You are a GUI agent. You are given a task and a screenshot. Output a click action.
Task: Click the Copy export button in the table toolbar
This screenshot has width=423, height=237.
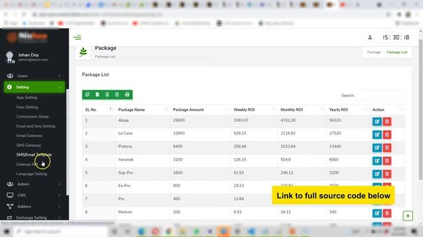[x=87, y=95]
